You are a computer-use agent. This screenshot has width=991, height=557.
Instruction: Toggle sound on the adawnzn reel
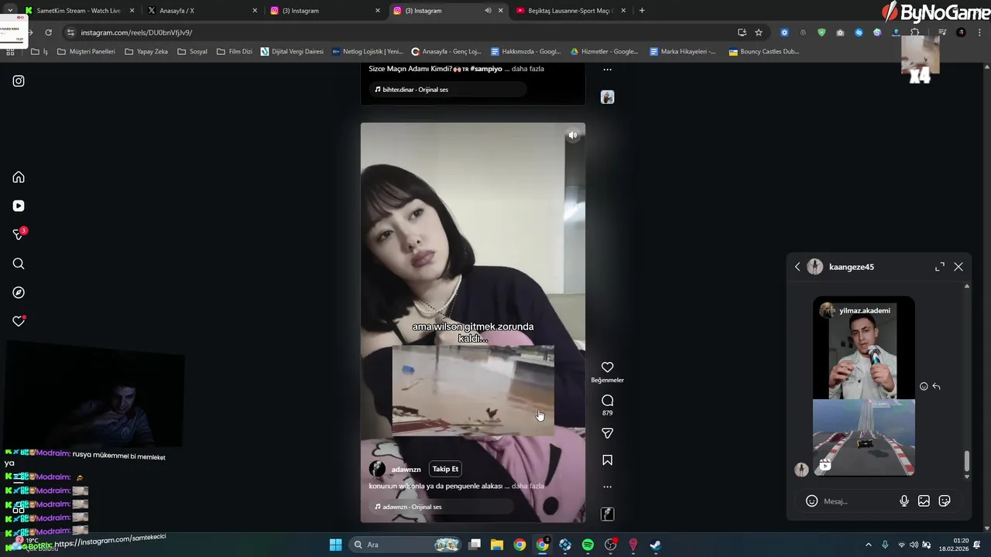pyautogui.click(x=573, y=135)
